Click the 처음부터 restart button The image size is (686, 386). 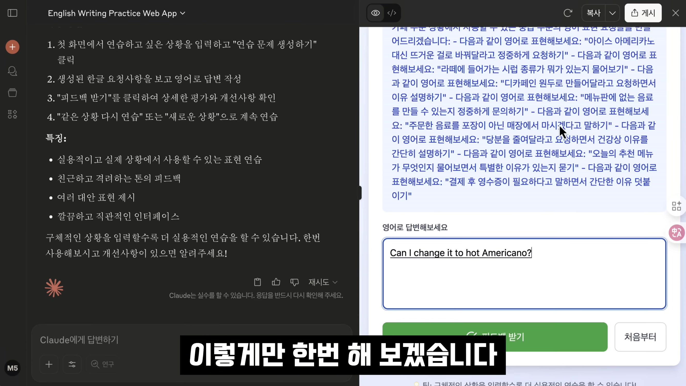(640, 337)
